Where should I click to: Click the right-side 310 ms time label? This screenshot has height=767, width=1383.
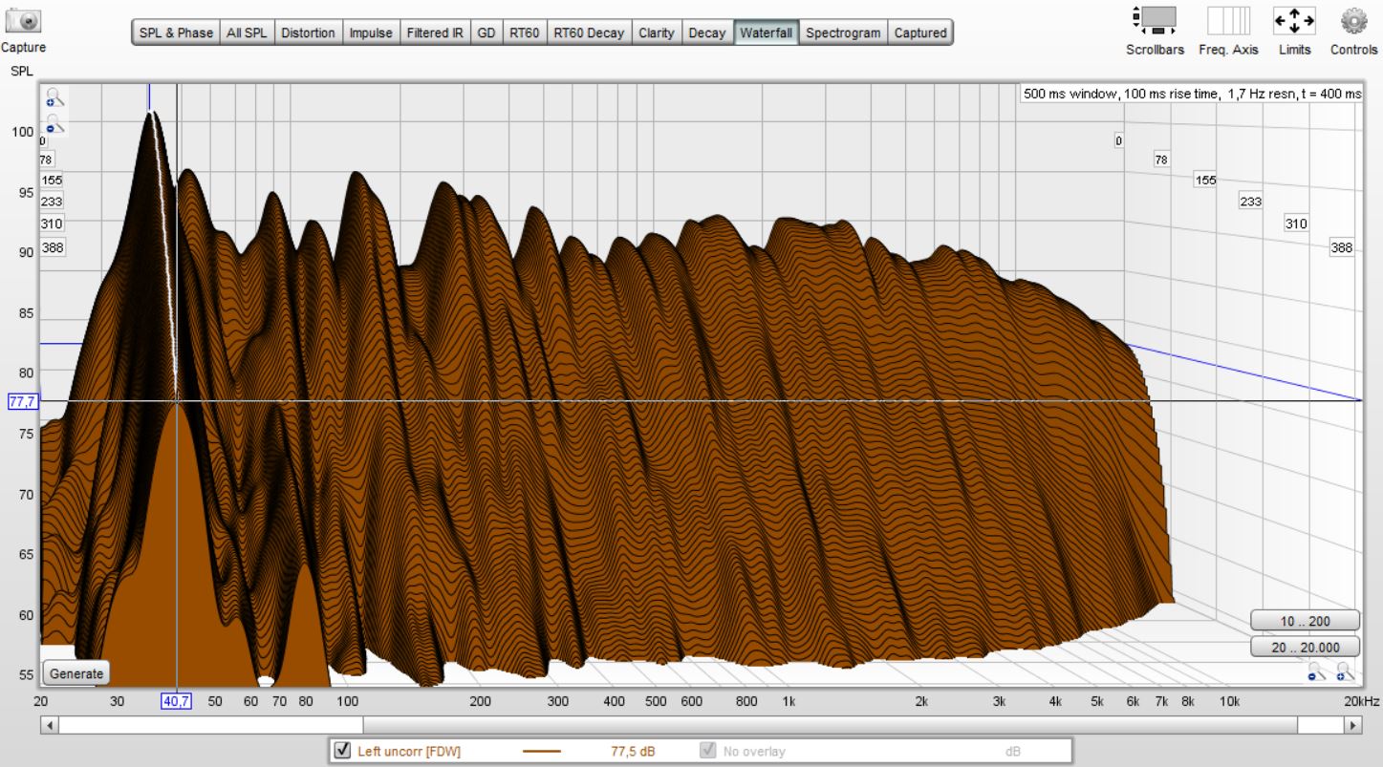pos(1296,224)
